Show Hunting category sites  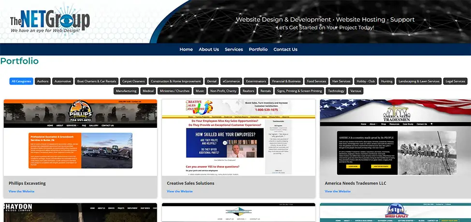[386, 81]
